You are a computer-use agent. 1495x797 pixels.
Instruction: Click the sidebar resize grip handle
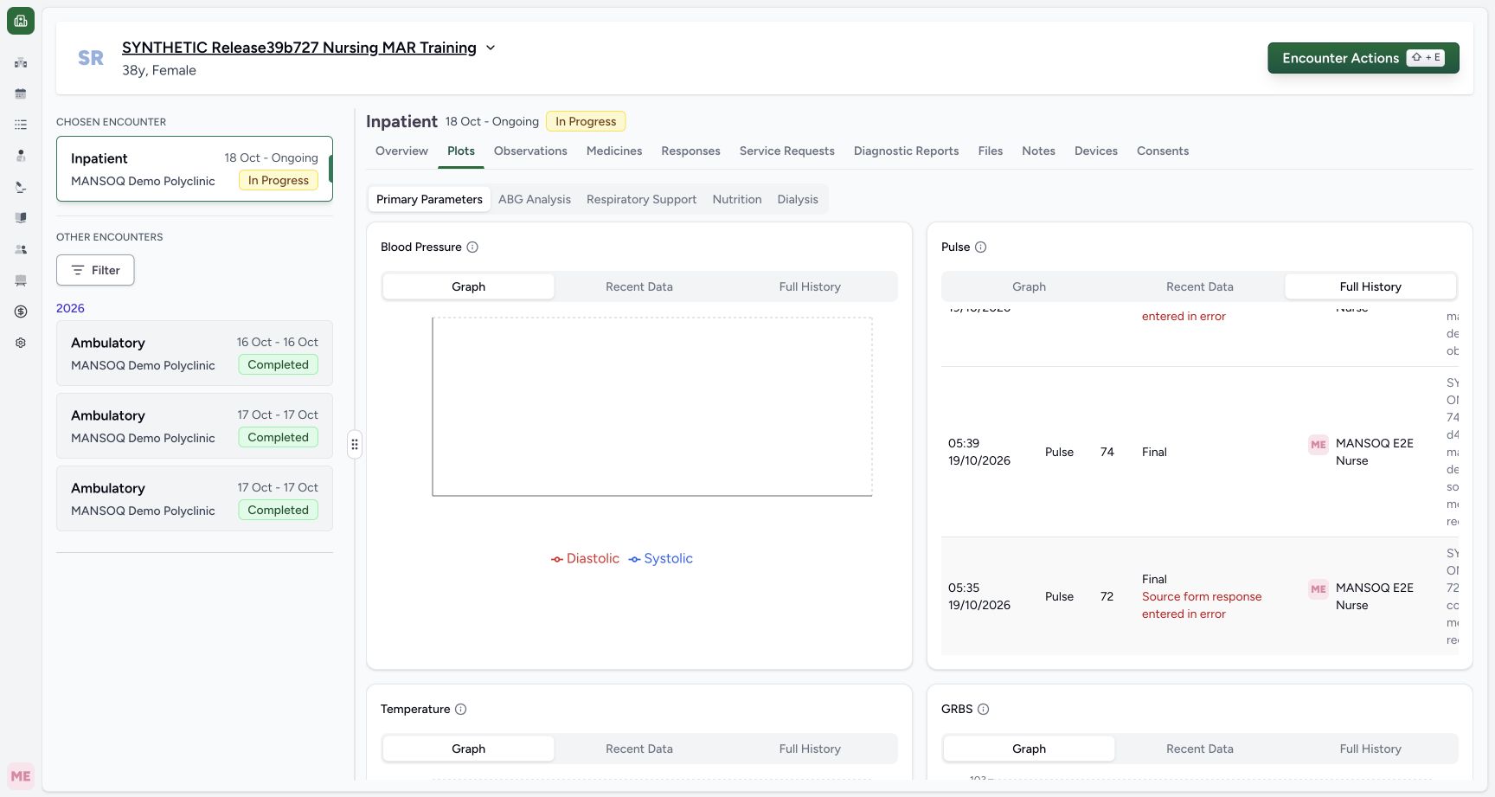pos(355,445)
